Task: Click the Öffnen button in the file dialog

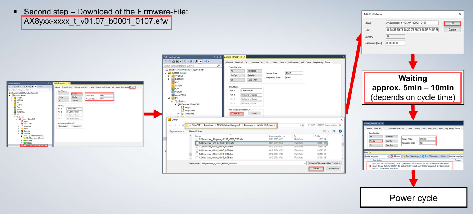Action: (316, 168)
